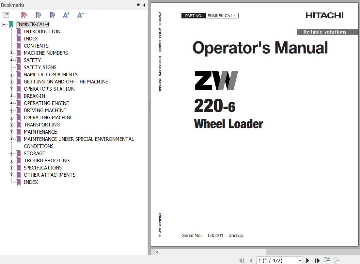Click the bookmark icon beside CONTENTS
This screenshot has height=264, width=360.
tap(19, 46)
